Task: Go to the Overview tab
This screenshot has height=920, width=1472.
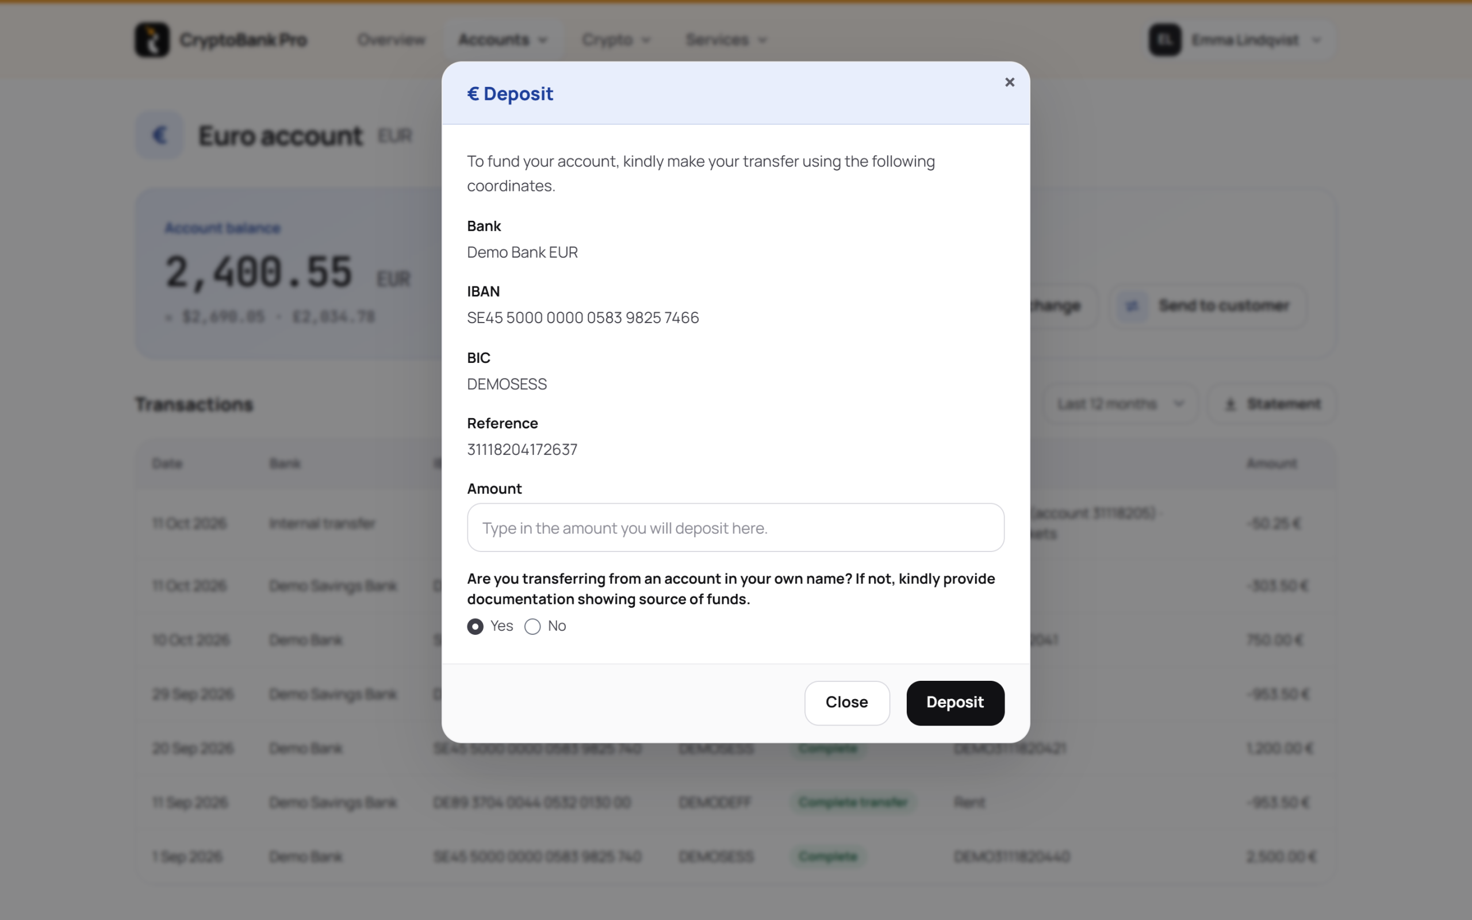Action: coord(391,40)
